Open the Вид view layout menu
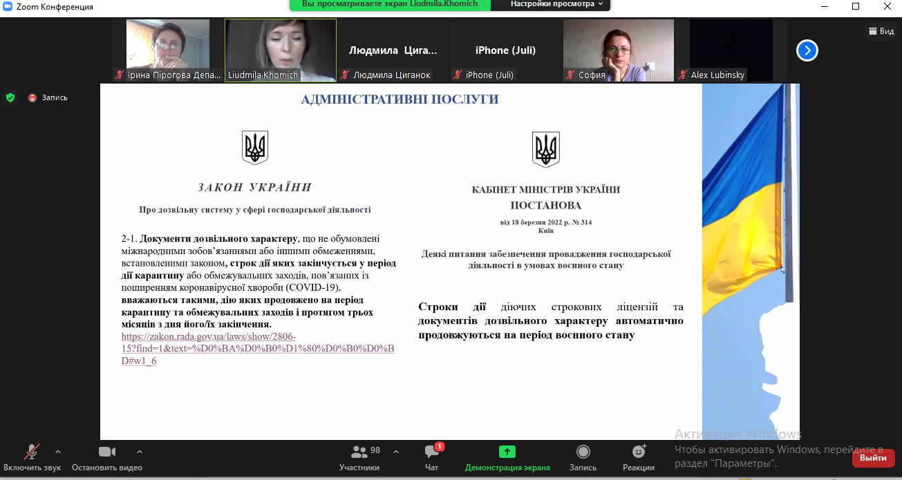 click(881, 31)
